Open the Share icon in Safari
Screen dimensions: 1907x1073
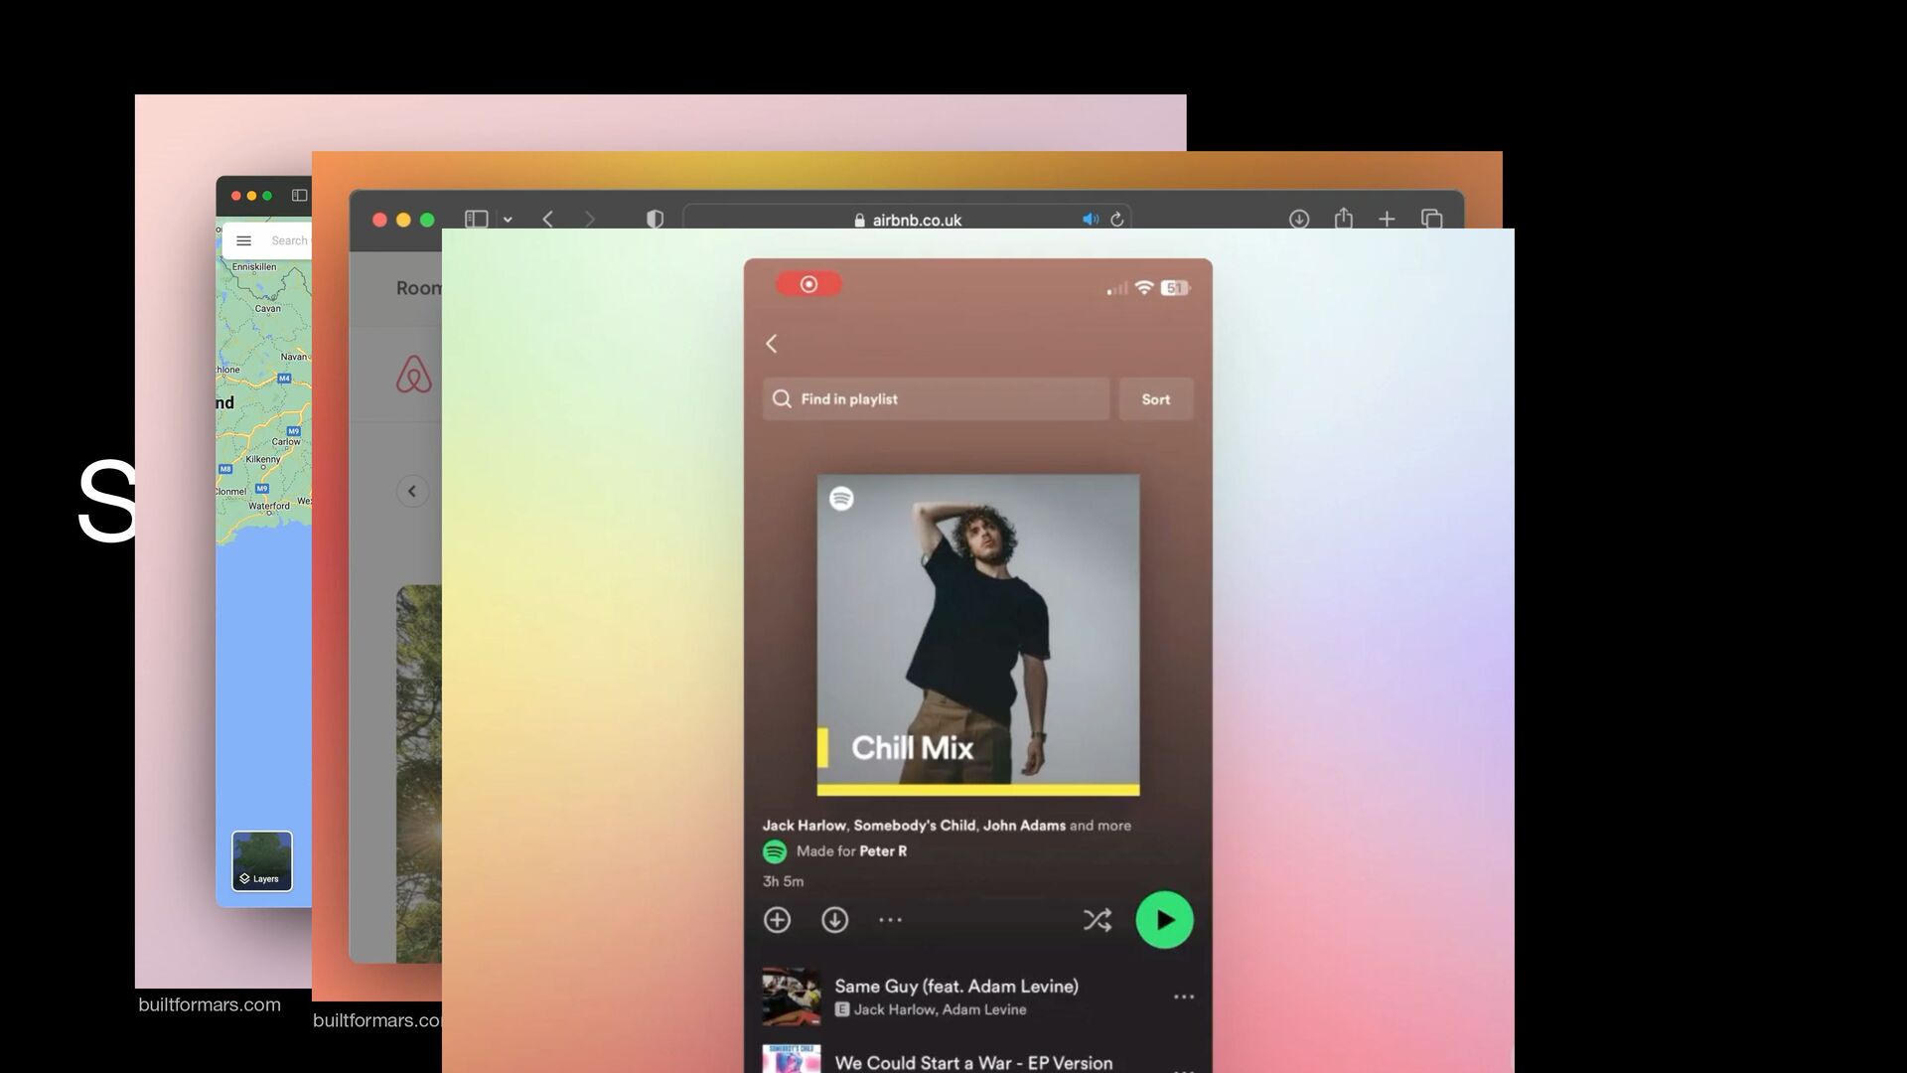pyautogui.click(x=1343, y=218)
